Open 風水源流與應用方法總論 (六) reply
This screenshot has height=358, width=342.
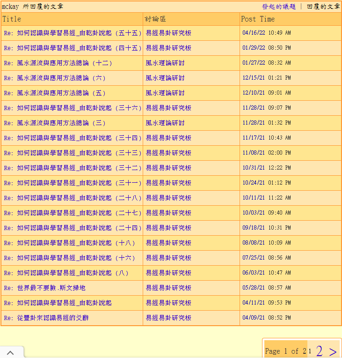55,78
